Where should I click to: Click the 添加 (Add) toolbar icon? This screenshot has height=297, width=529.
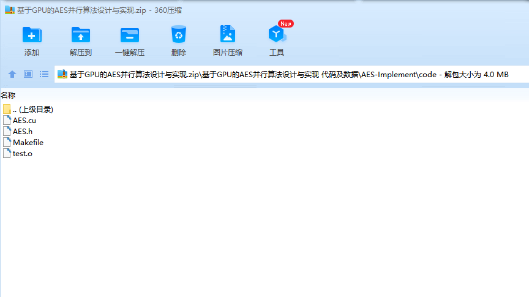[x=32, y=35]
